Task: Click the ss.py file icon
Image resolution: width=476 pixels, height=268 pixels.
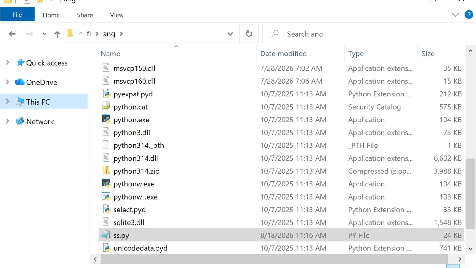Action: [106, 235]
